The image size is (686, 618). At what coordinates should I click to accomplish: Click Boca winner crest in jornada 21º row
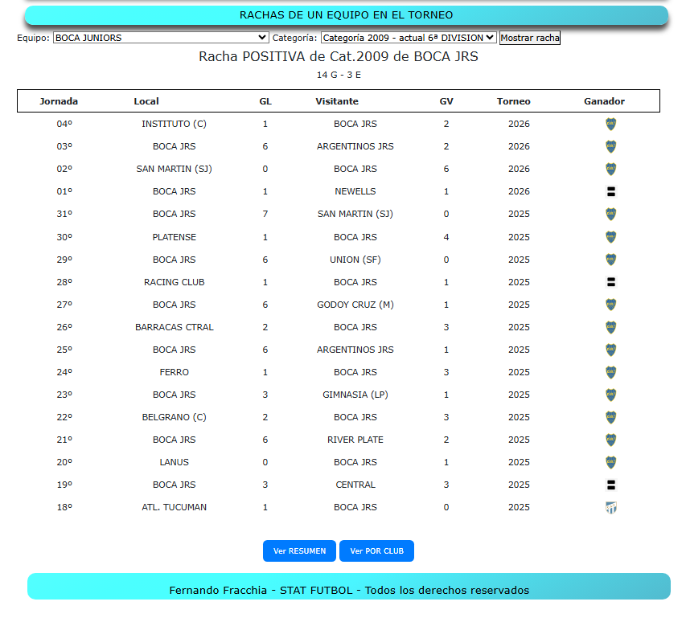coord(610,440)
